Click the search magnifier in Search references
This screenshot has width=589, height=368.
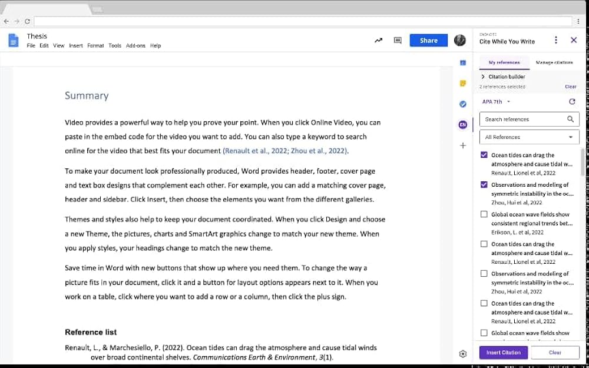pyautogui.click(x=570, y=119)
